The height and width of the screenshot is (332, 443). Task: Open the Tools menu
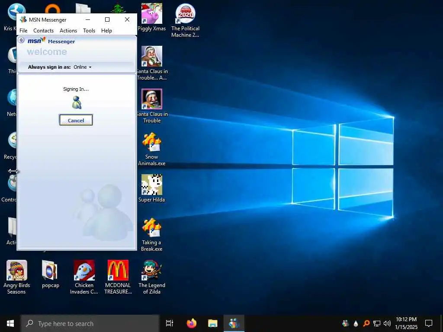[x=89, y=31]
